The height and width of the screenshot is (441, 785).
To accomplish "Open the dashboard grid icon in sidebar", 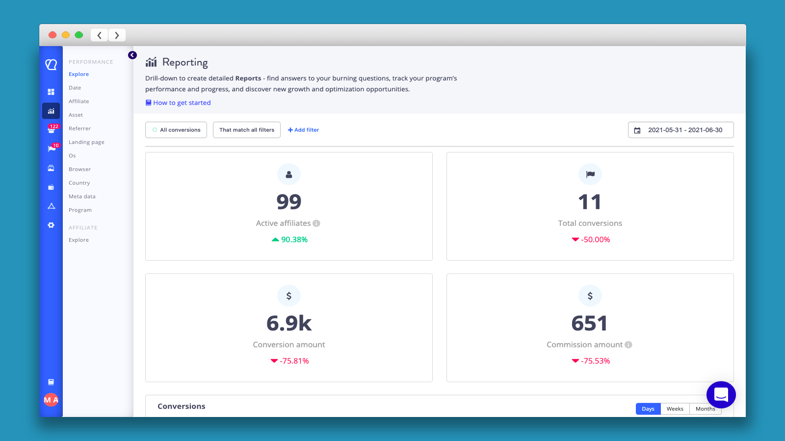I will point(51,92).
